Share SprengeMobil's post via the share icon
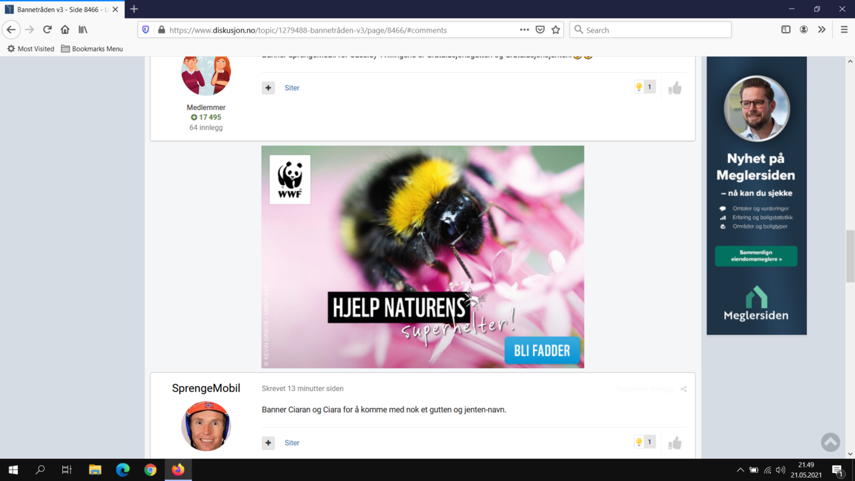Image resolution: width=855 pixels, height=481 pixels. pyautogui.click(x=683, y=388)
